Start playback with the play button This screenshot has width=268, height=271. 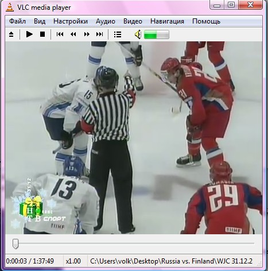click(x=29, y=34)
